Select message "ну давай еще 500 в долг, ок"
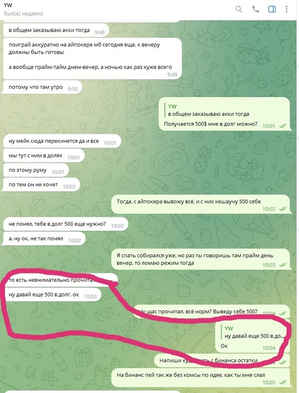This screenshot has height=393, width=299. pyautogui.click(x=52, y=295)
